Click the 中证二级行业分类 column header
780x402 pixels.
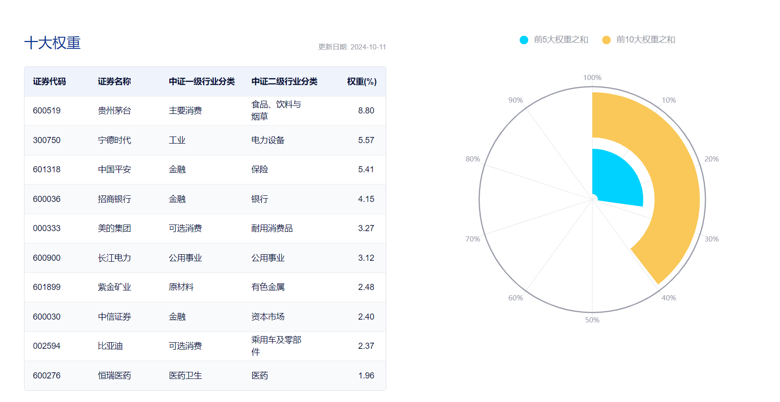coord(284,81)
